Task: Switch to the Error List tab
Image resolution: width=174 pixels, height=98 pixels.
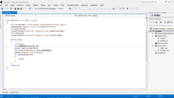Action: pos(5,92)
